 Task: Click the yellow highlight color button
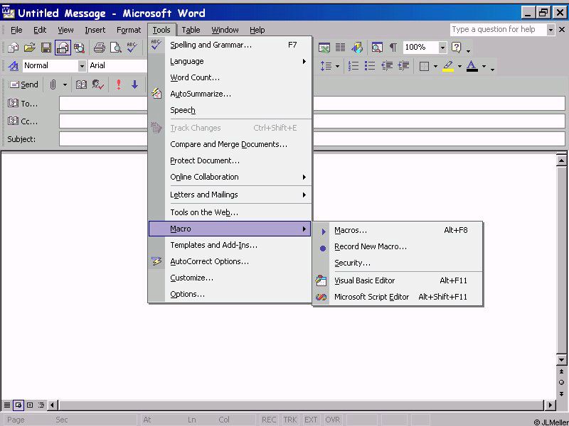coord(447,66)
